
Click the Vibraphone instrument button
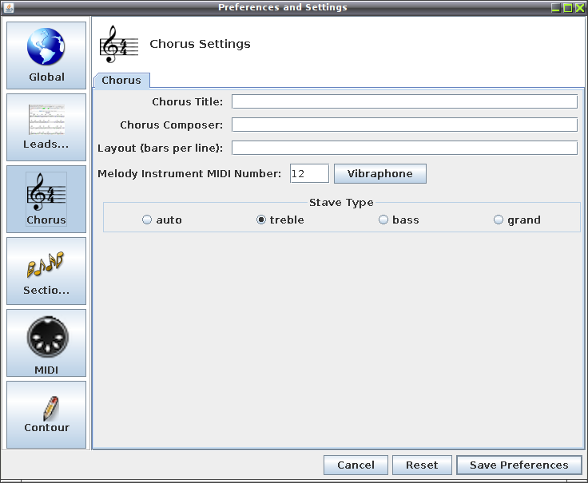tap(379, 173)
